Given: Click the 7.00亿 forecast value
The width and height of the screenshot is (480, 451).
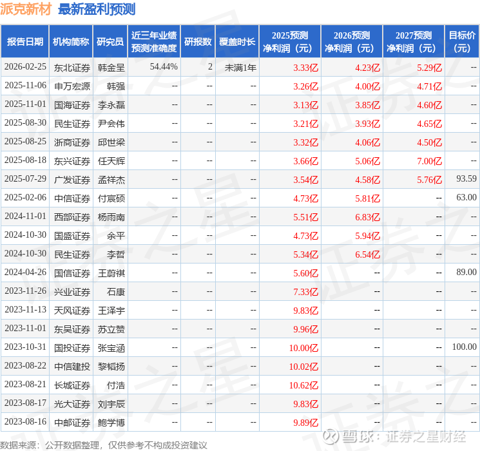Looking at the screenshot, I should point(430,161).
